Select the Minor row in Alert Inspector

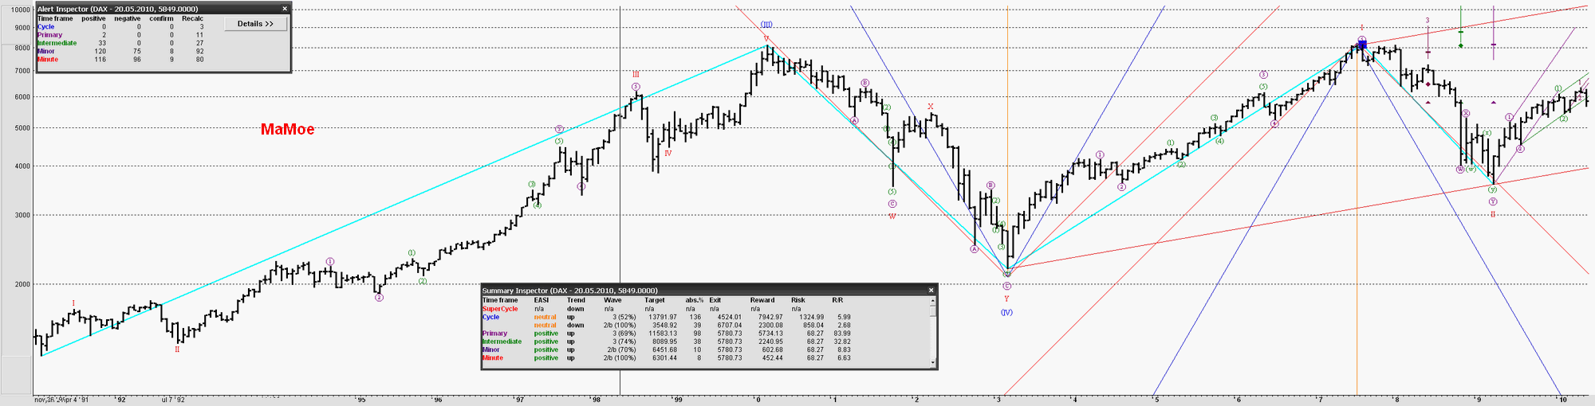pos(121,51)
